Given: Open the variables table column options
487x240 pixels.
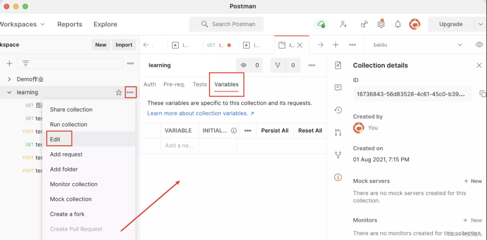Looking at the screenshot, I should click(x=248, y=131).
